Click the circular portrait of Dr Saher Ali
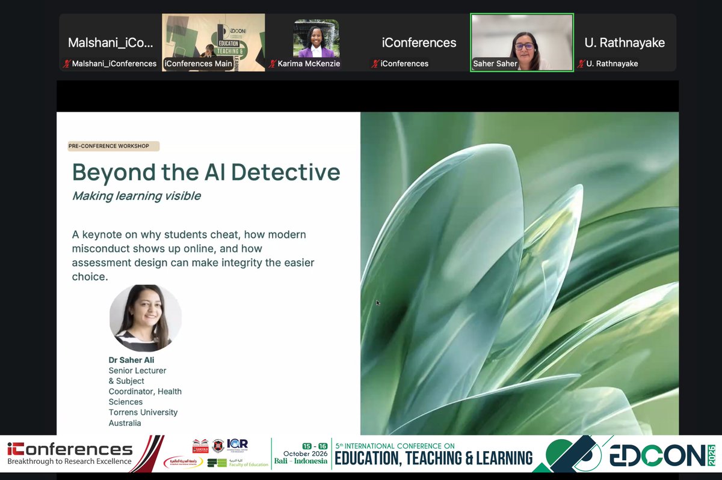 click(145, 318)
